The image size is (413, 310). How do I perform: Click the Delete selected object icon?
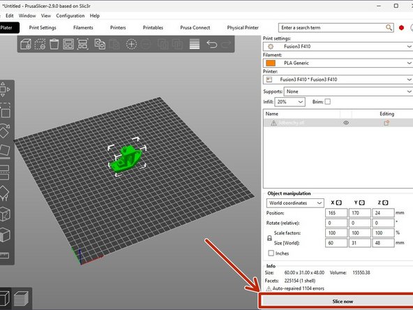tap(40, 44)
